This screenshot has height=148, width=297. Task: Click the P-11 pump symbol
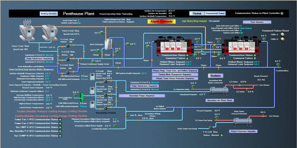coord(210,128)
